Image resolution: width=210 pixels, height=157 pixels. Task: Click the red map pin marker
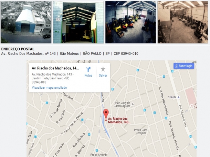click(x=106, y=115)
